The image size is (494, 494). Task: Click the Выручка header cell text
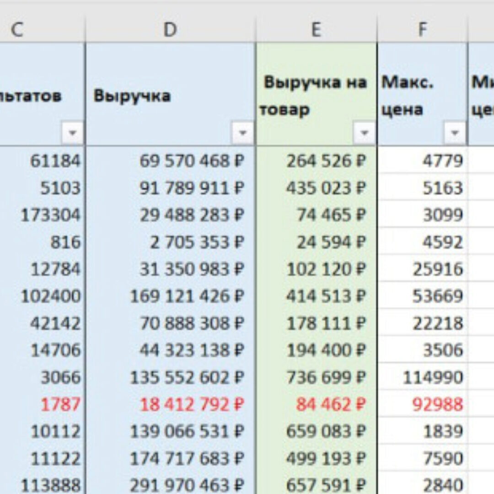point(132,96)
